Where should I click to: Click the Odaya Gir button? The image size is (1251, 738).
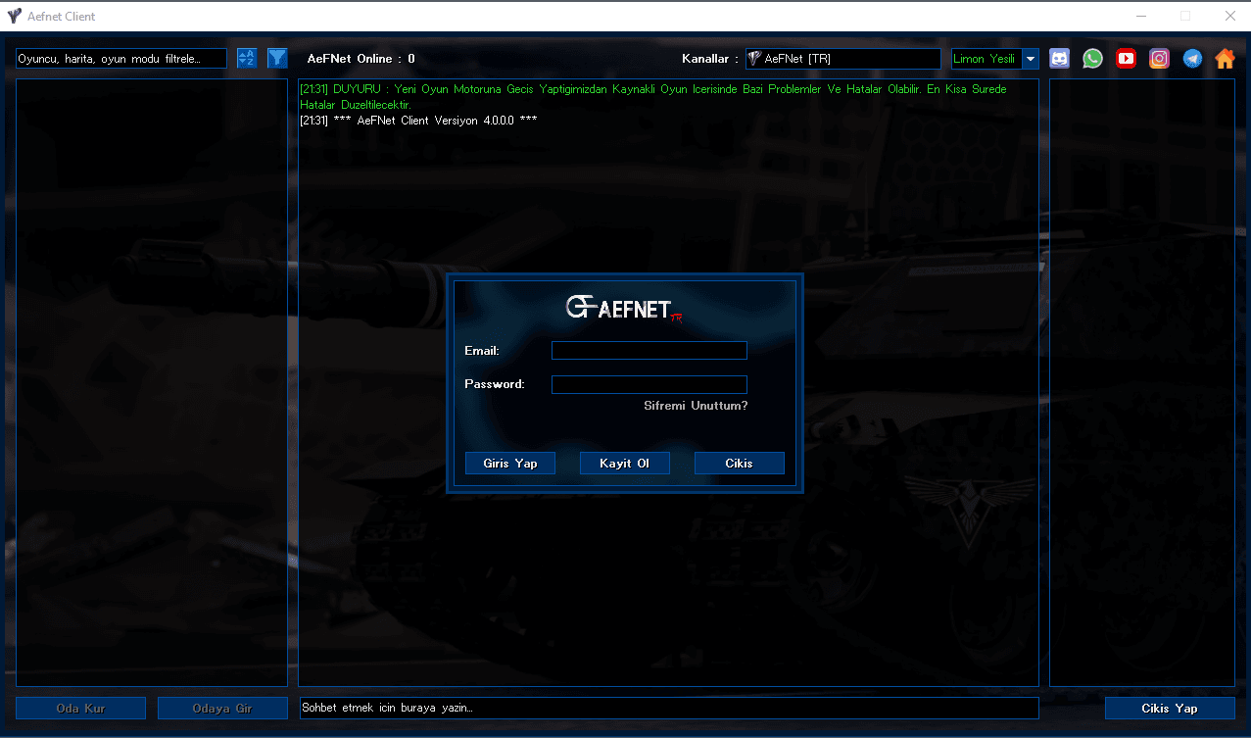pos(222,709)
